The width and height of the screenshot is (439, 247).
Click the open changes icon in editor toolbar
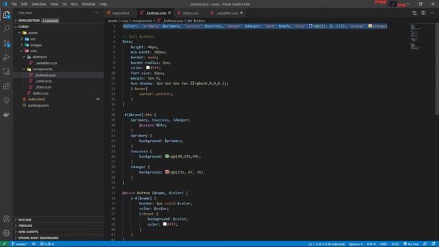coord(414,13)
